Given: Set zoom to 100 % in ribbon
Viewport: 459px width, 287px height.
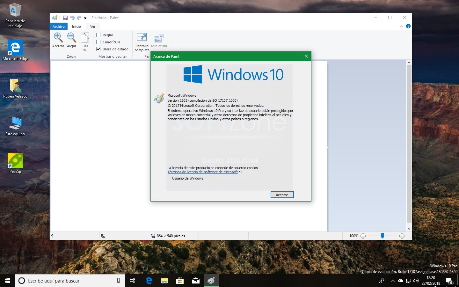Looking at the screenshot, I should pos(85,42).
